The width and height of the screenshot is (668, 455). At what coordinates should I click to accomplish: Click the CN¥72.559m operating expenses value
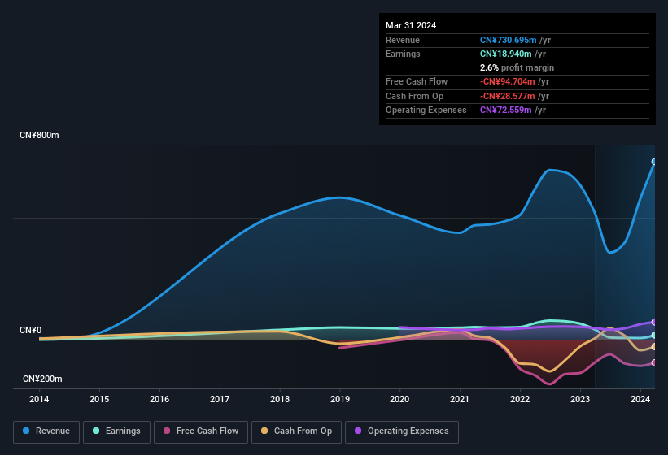pos(506,110)
